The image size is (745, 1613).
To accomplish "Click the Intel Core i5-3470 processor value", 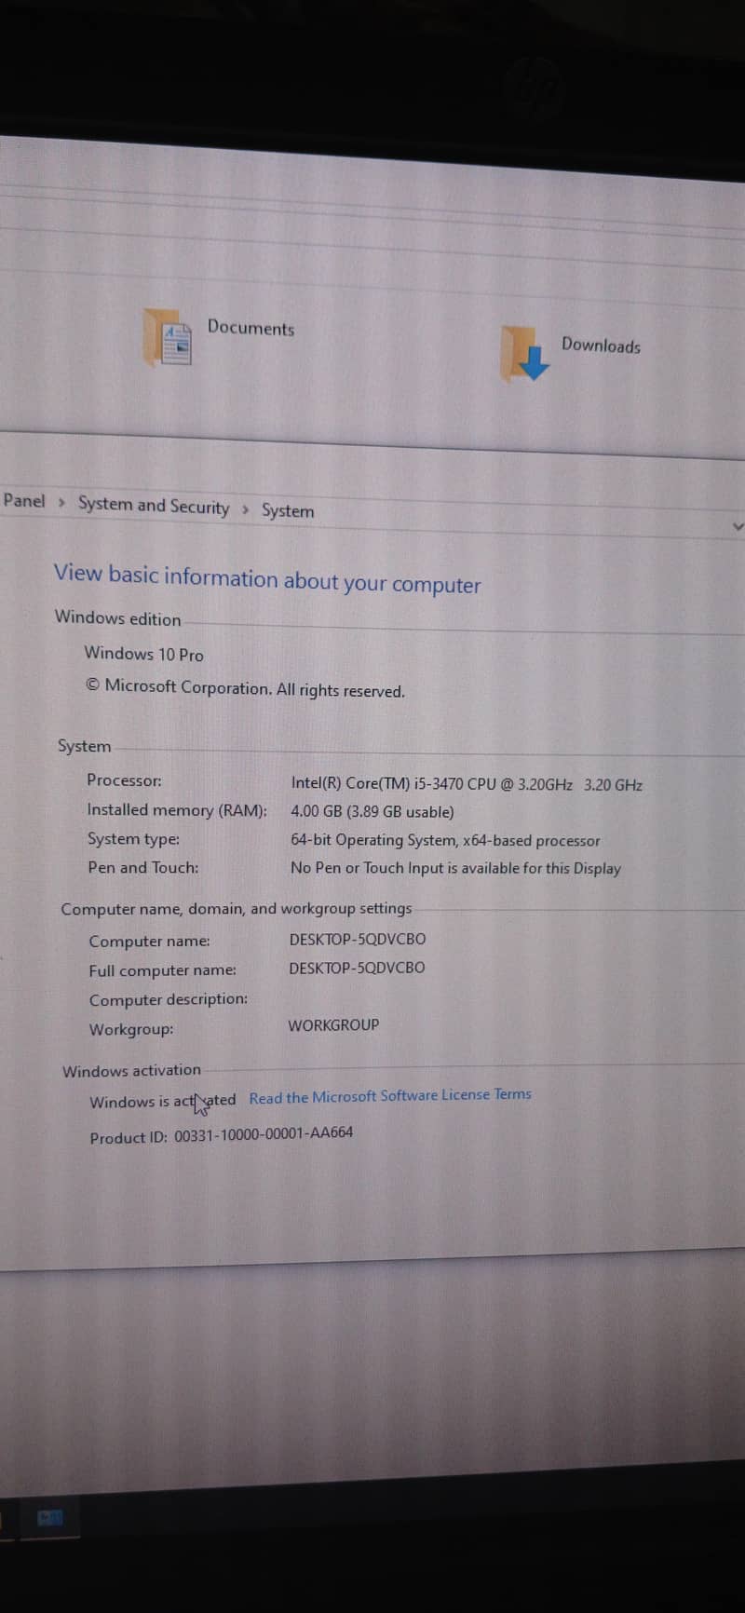I will [x=467, y=784].
